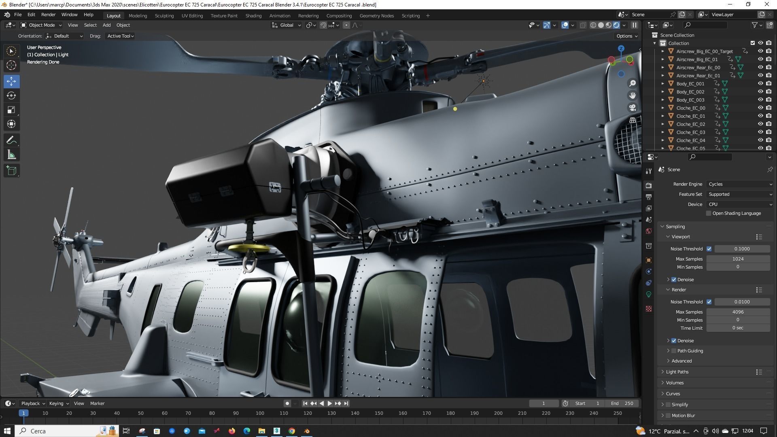Switch to the Shading workspace tab

click(253, 16)
